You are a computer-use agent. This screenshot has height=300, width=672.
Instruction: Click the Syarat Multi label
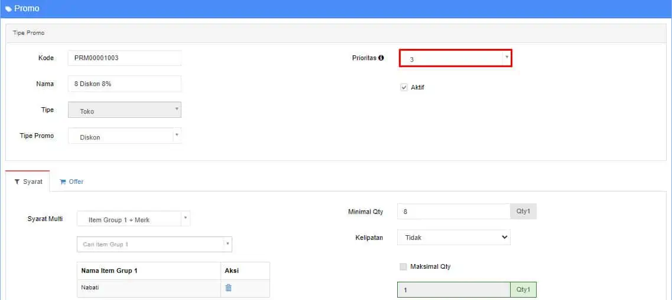point(45,219)
